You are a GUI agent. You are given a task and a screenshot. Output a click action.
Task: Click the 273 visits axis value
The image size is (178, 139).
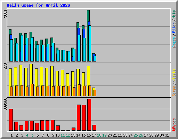(5, 66)
